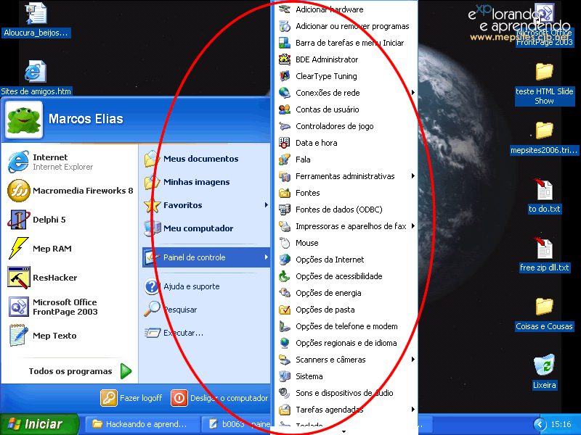Screen dimensions: 581x435
Task: Click the Contas de usuário icon
Action: (x=285, y=109)
